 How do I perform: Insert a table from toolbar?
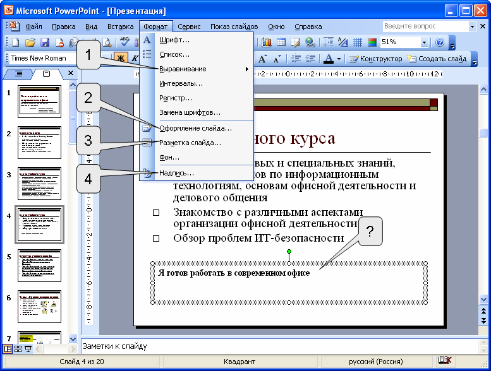pos(281,42)
